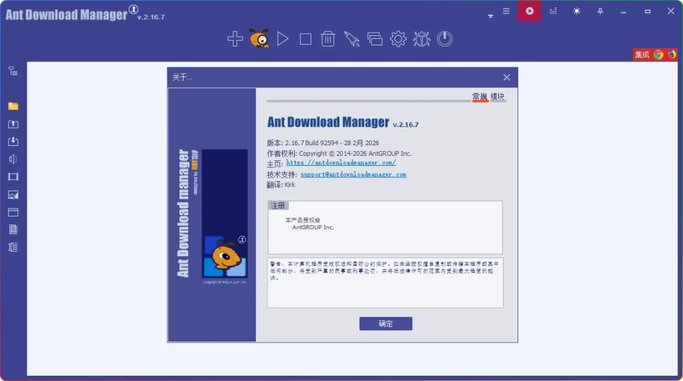The image size is (683, 381).
Task: Click the Chrome integration icon
Action: point(658,55)
